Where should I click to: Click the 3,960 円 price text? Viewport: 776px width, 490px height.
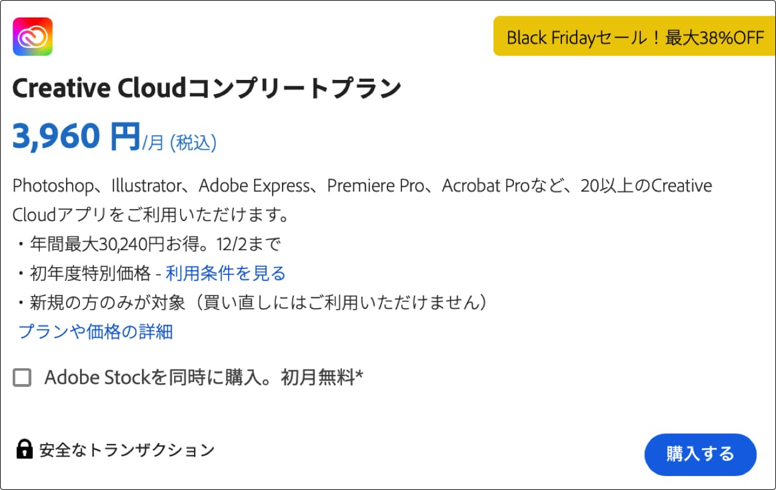[x=76, y=136]
